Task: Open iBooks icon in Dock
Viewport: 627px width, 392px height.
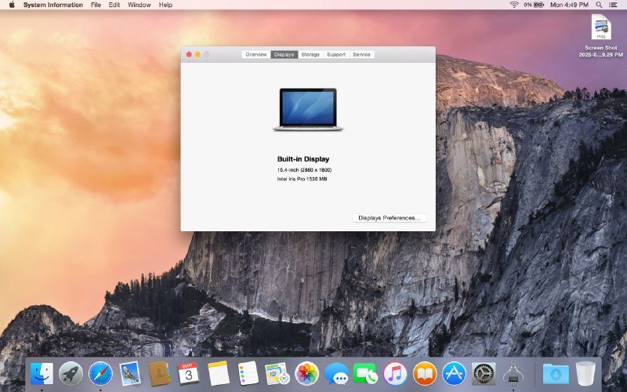Action: [425, 374]
